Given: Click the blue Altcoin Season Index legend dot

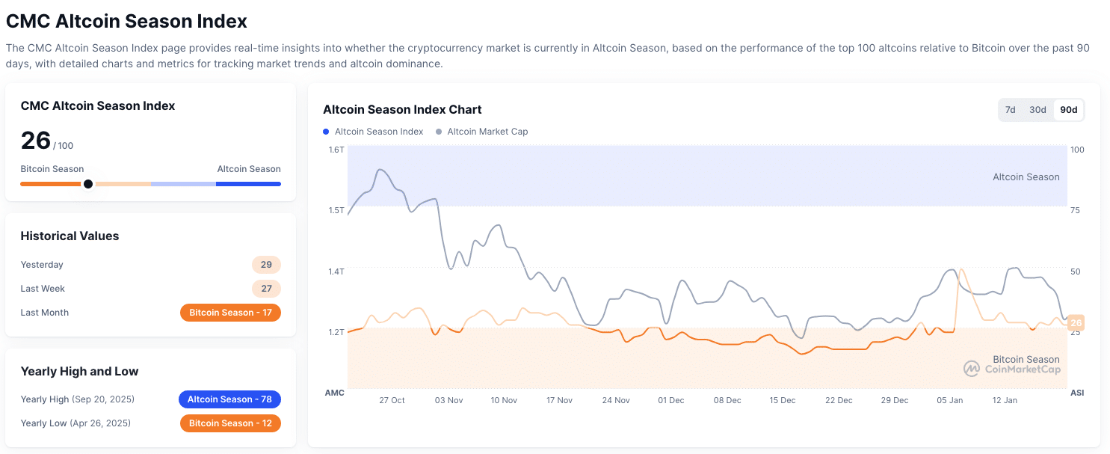Looking at the screenshot, I should point(324,132).
